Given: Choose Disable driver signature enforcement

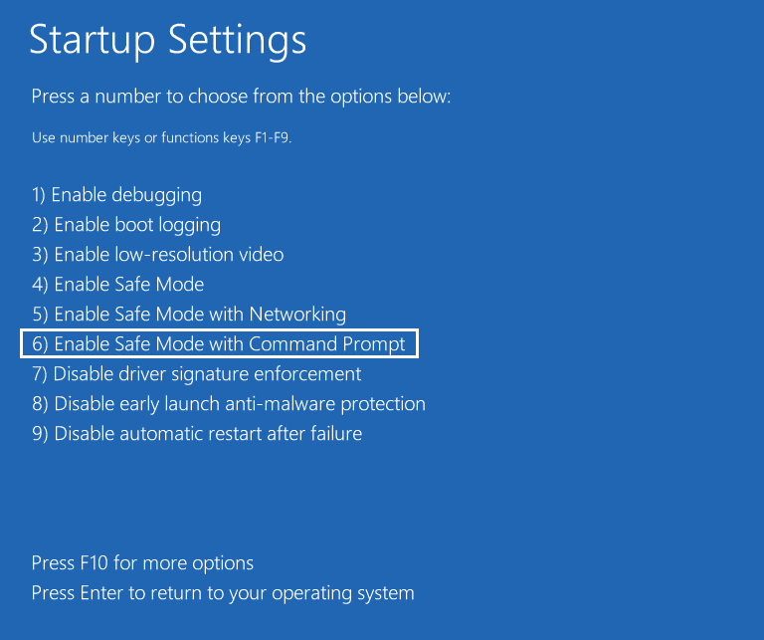Looking at the screenshot, I should (196, 374).
